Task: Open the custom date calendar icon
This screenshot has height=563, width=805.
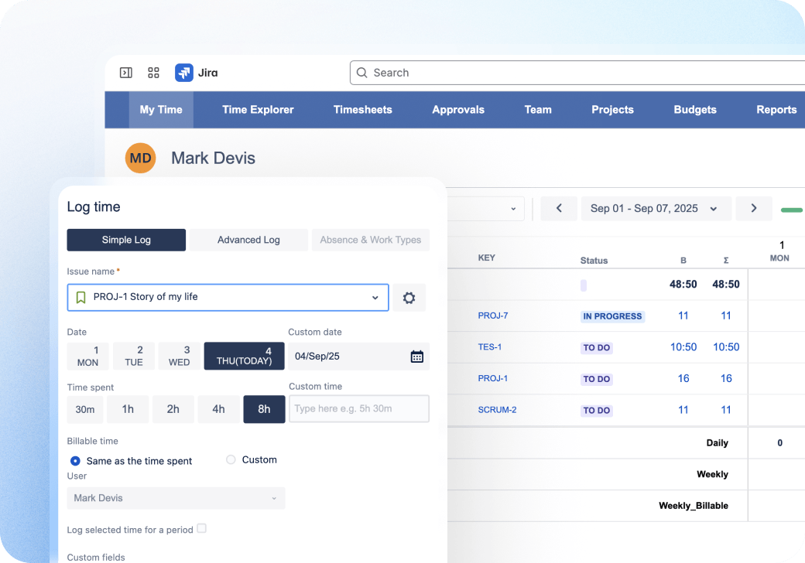Action: coord(417,357)
